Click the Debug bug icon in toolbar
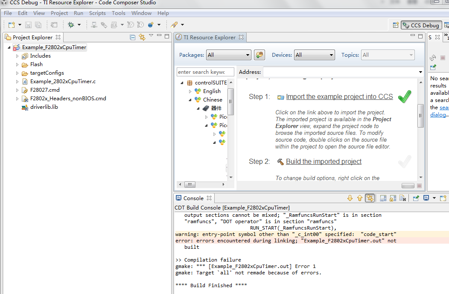 coord(71,25)
